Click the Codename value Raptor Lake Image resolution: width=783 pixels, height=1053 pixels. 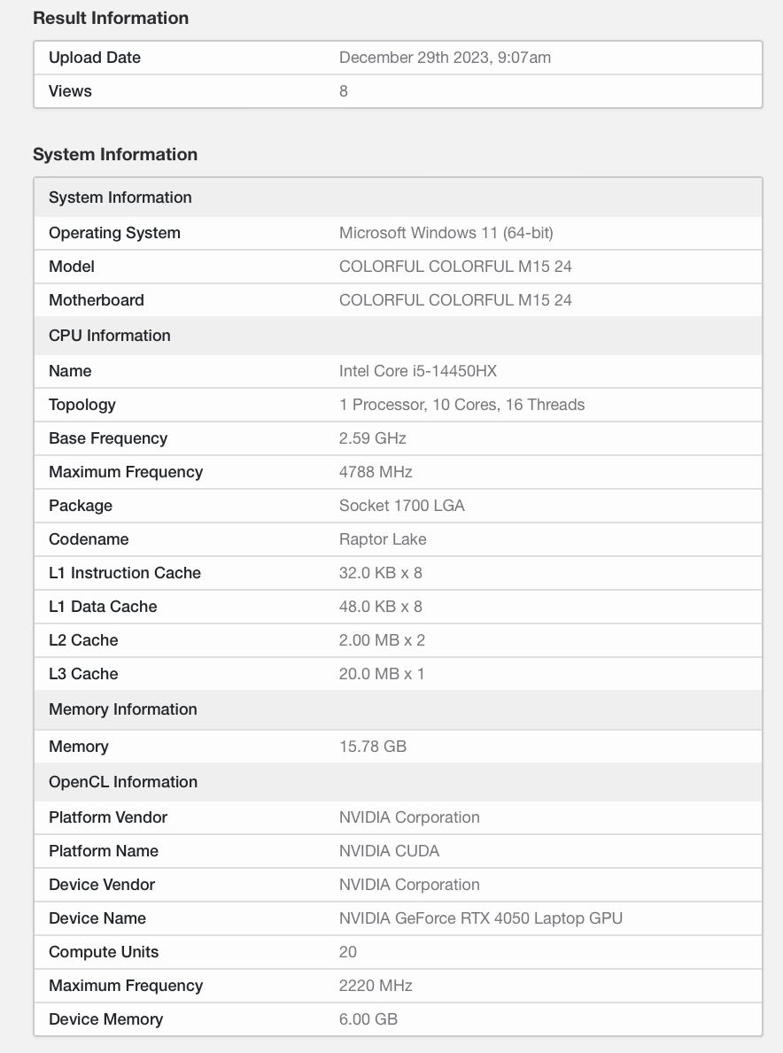[383, 539]
